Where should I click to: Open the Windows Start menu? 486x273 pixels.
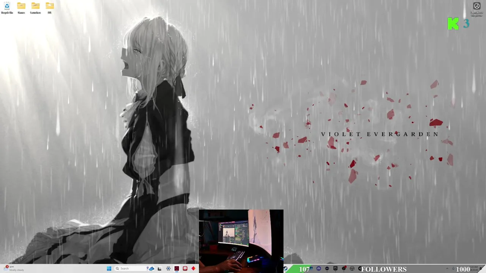pyautogui.click(x=109, y=268)
